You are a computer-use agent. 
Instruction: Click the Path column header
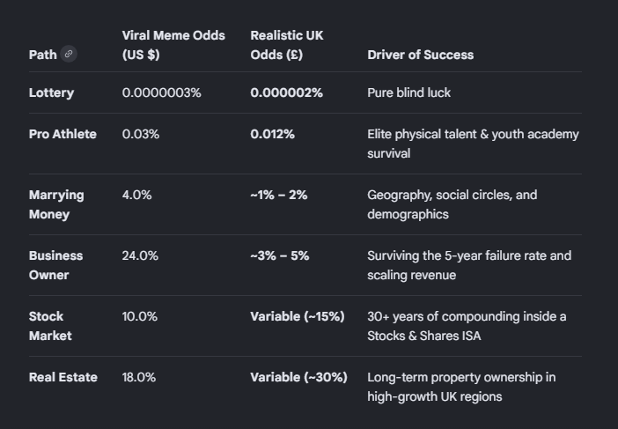(42, 55)
